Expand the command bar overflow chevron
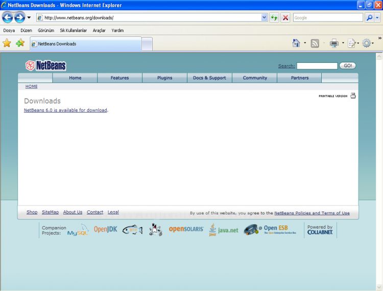 click(x=379, y=38)
